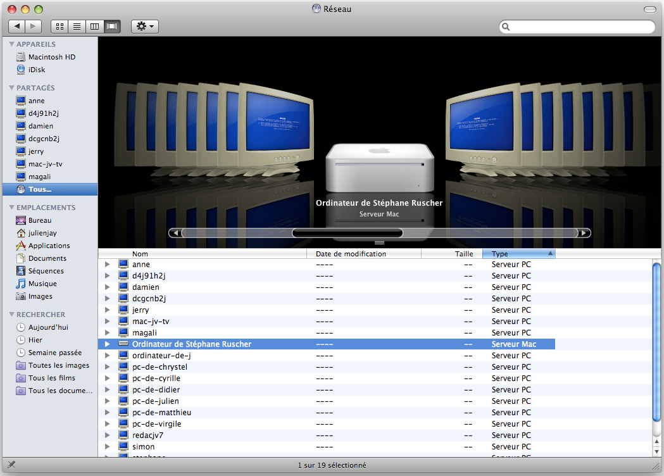Open Musique in the sidebar
The height and width of the screenshot is (476, 664).
click(x=50, y=284)
